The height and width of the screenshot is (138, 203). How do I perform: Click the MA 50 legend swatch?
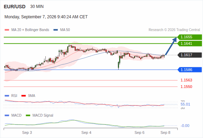pyautogui.click(x=56, y=30)
